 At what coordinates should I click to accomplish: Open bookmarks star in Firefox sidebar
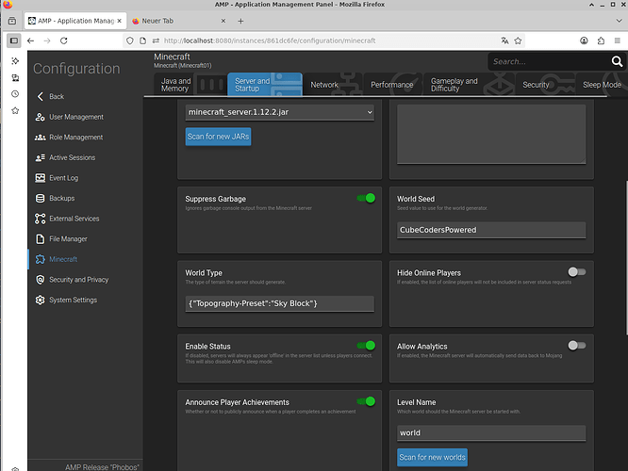pyautogui.click(x=15, y=110)
